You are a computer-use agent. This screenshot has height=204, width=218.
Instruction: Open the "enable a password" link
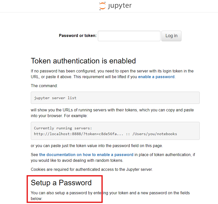pos(156,77)
